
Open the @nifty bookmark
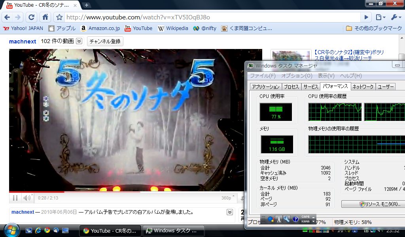pyautogui.click(x=205, y=28)
